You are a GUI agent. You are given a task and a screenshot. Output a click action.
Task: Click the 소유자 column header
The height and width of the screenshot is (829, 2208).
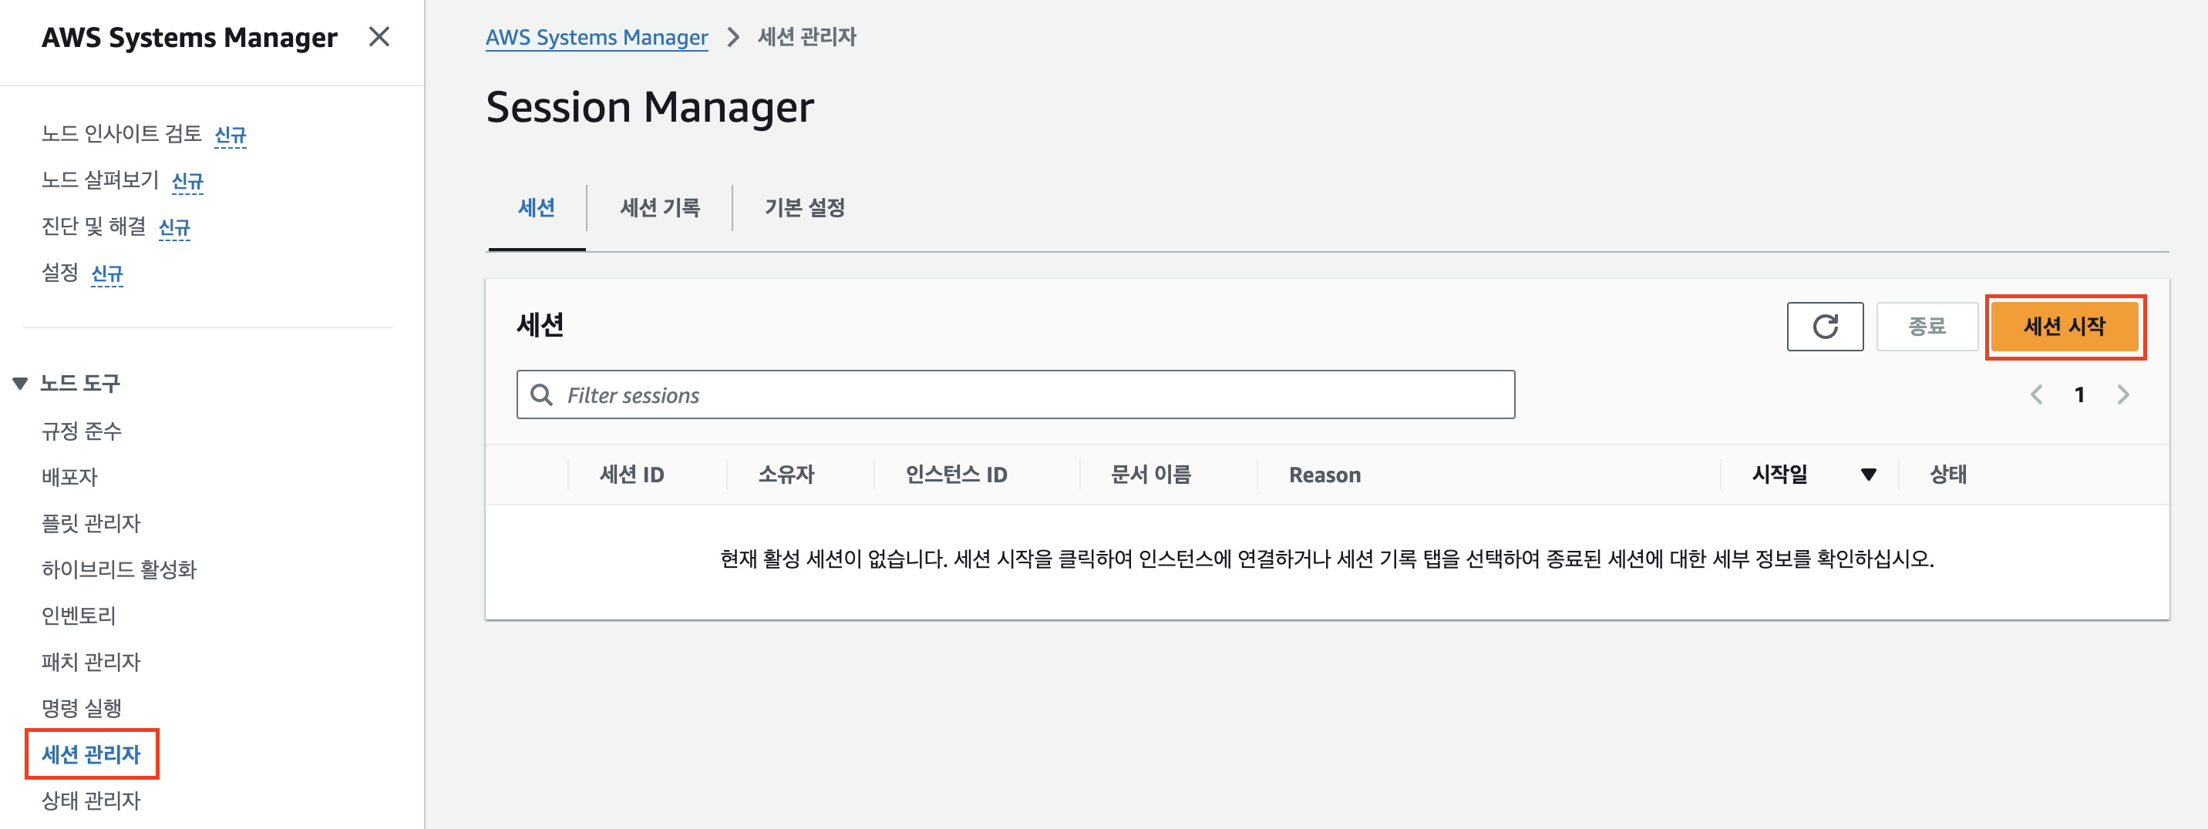(x=786, y=475)
